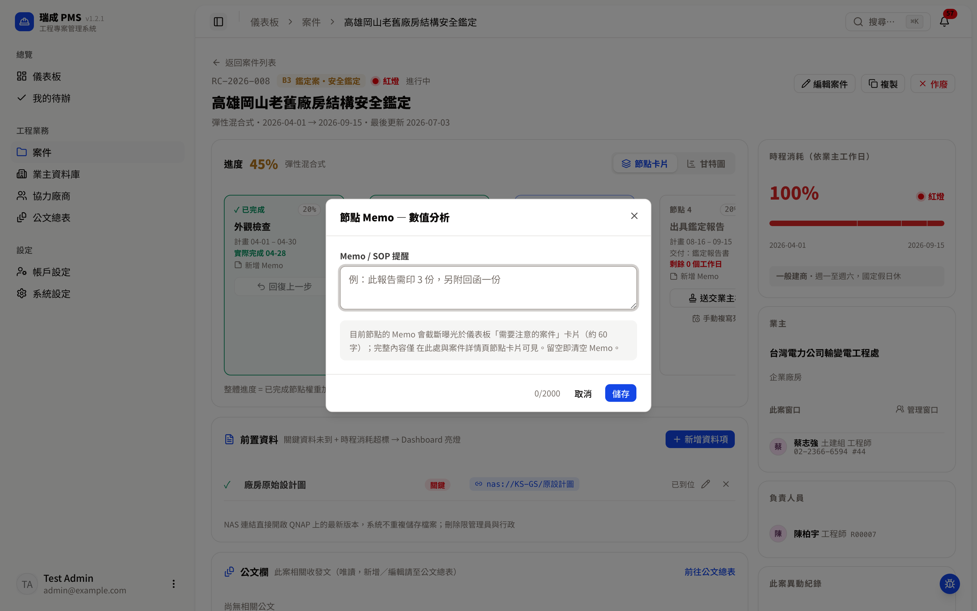Click the 關鍵 badge
The height and width of the screenshot is (611, 977).
click(x=437, y=485)
